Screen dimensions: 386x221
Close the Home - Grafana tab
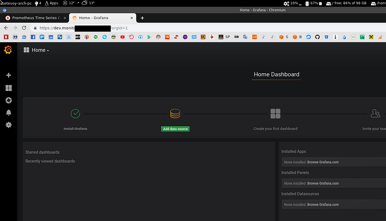point(132,18)
